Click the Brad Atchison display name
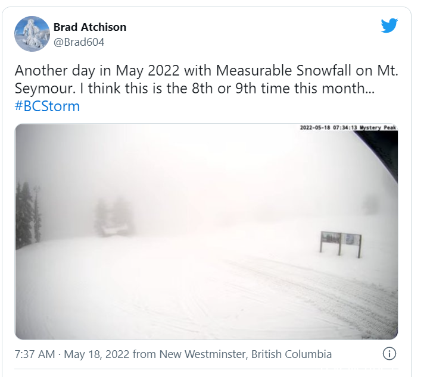The height and width of the screenshot is (377, 430). [x=90, y=27]
